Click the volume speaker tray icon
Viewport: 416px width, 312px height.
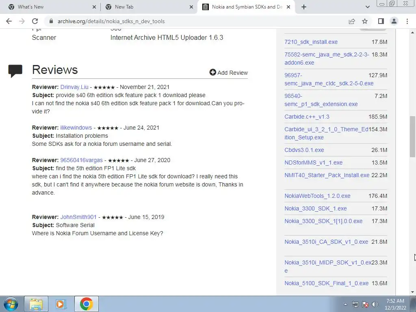tap(375, 304)
